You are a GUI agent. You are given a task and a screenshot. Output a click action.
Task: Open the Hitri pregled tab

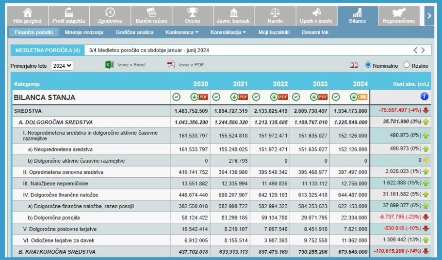[x=28, y=16]
